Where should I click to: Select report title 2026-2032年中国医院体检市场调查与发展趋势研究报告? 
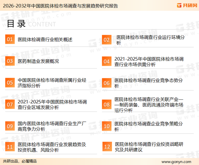pos(60,6)
